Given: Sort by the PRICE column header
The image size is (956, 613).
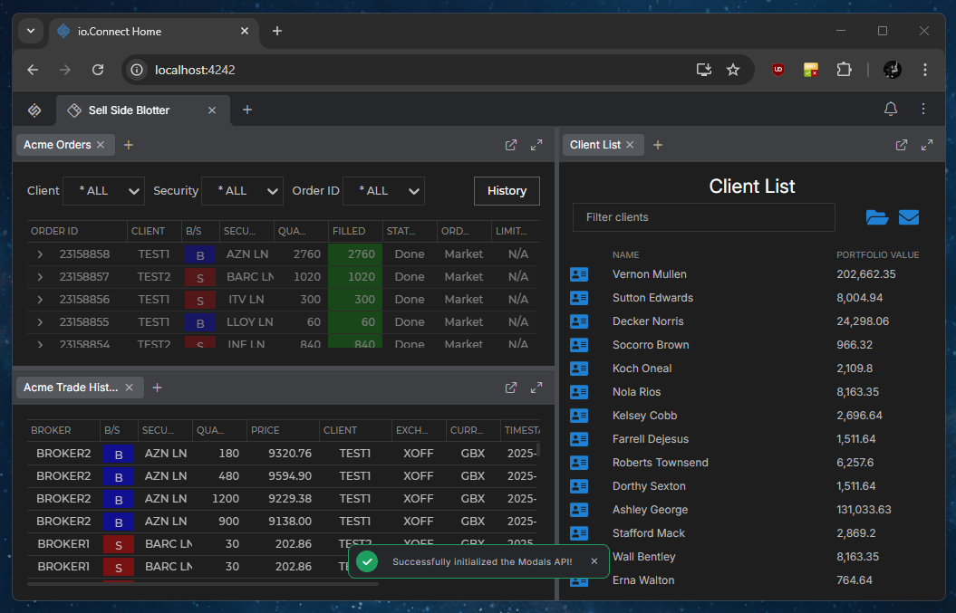Looking at the screenshot, I should coord(283,430).
